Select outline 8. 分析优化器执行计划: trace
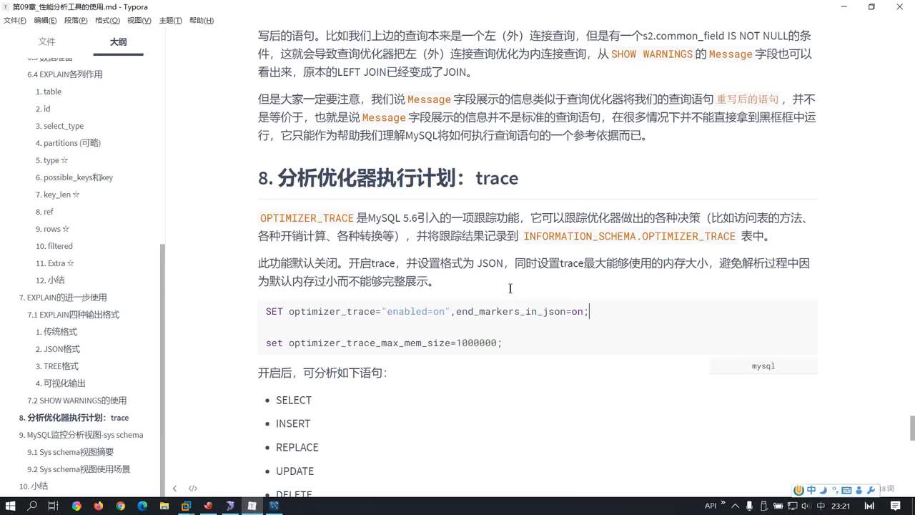 [74, 418]
